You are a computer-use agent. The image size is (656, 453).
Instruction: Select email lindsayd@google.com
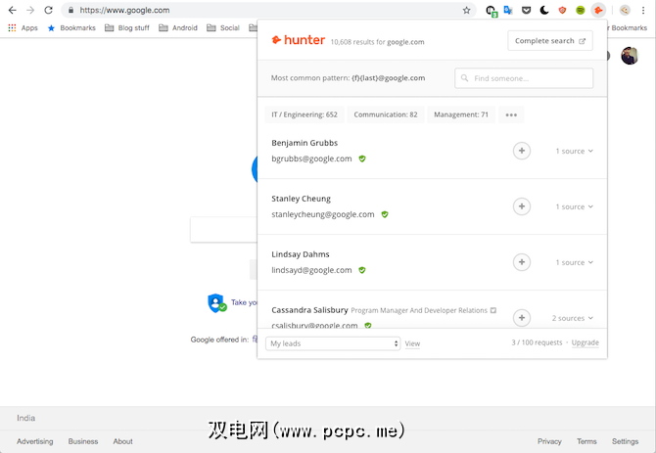pos(311,270)
